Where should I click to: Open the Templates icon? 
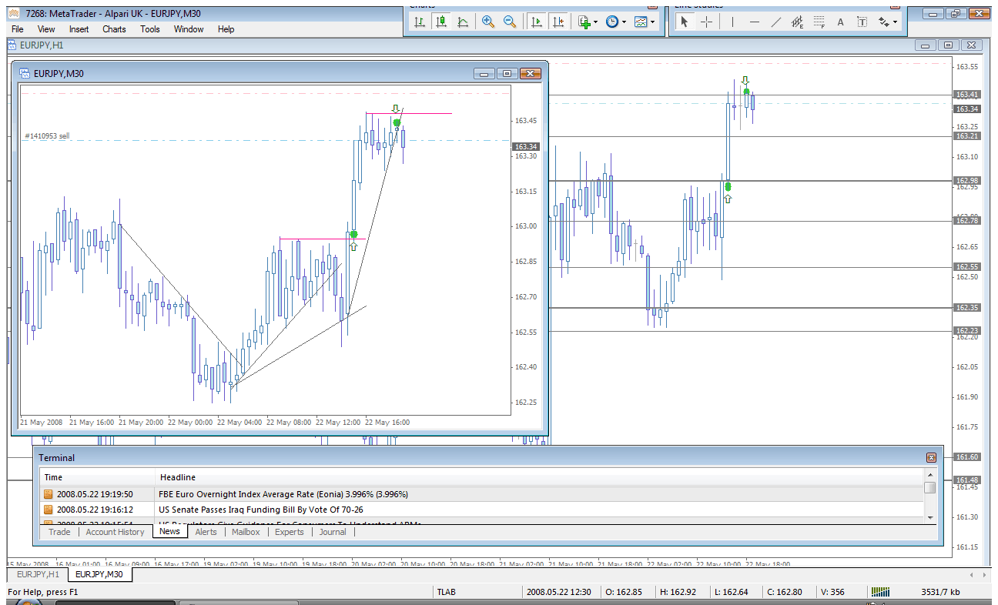[x=641, y=22]
